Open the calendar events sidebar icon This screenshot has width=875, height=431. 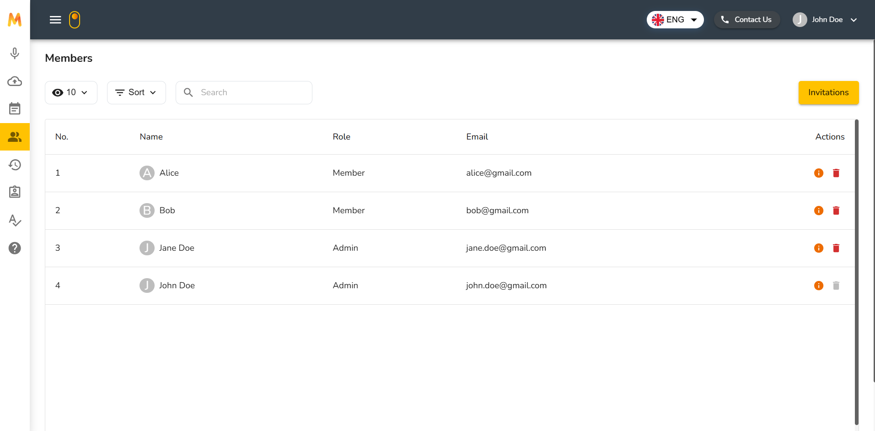[15, 109]
